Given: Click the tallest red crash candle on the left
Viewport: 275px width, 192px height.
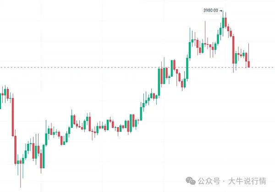Looking at the screenshot, I should click(13, 117).
